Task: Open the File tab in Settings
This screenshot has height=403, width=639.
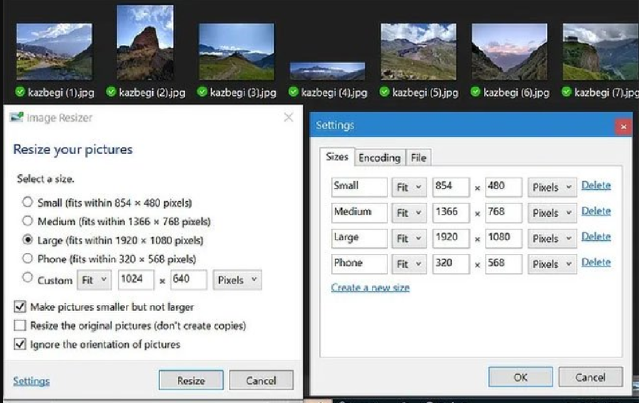Action: click(x=418, y=158)
